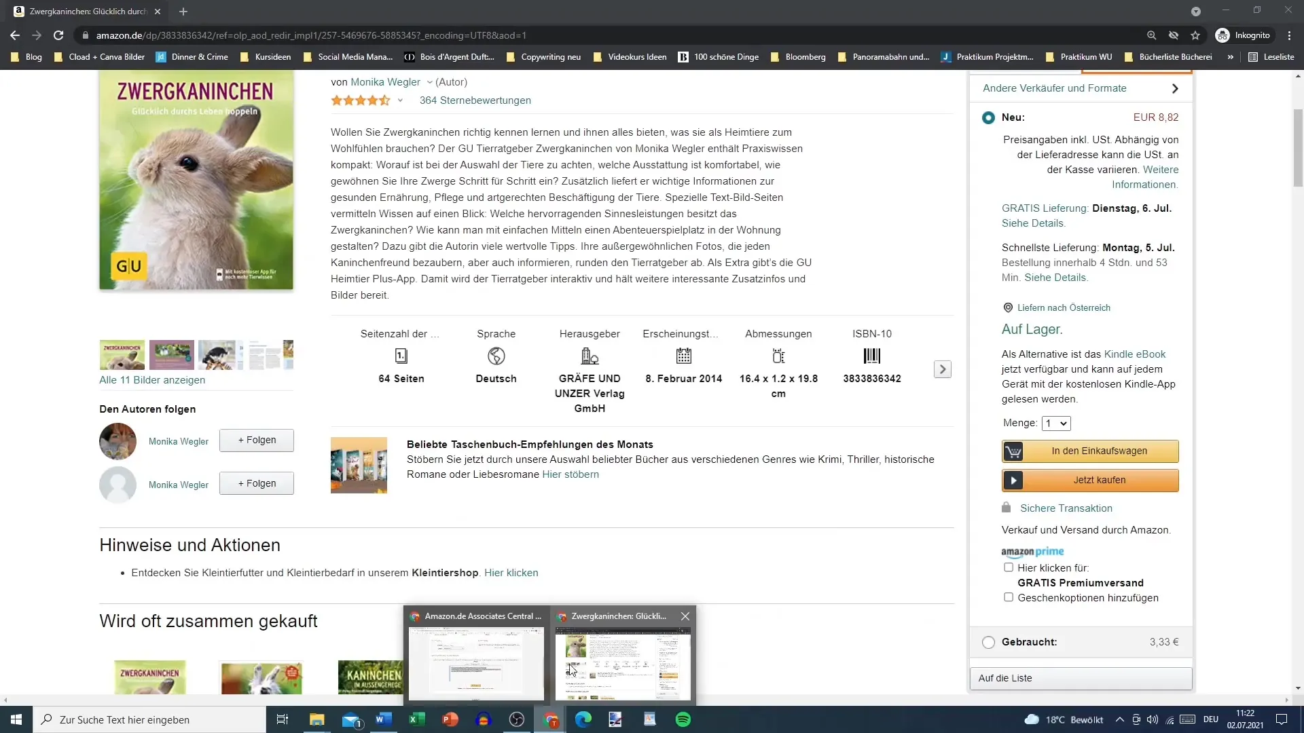The width and height of the screenshot is (1304, 733).
Task: Click the Sprache globe icon
Action: point(496,356)
